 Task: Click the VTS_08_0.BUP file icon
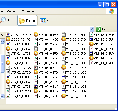[64, 34]
